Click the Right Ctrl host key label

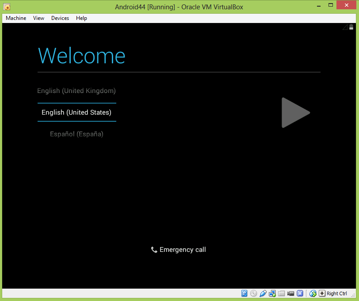coord(337,293)
